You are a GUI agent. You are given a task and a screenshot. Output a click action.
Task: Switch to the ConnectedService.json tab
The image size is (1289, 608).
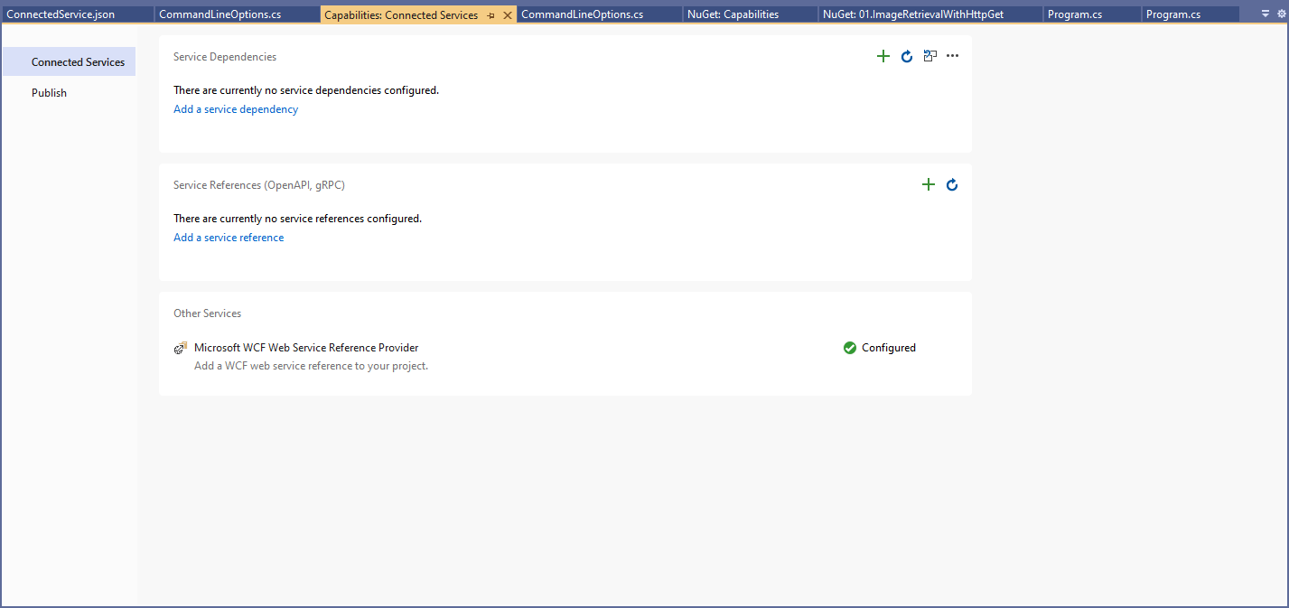tap(61, 14)
